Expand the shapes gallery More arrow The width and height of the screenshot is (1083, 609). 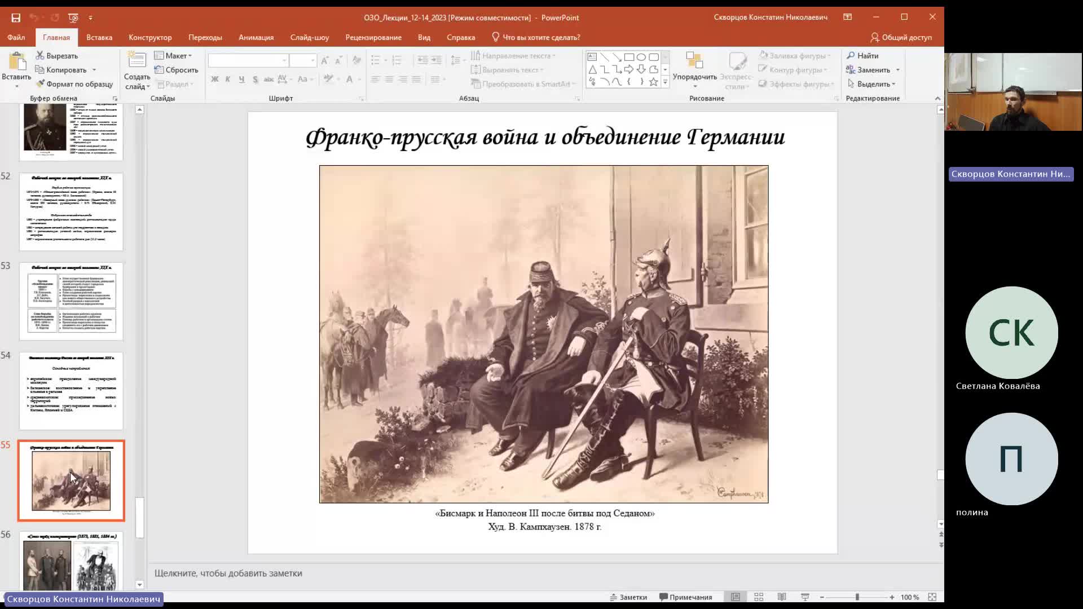[x=665, y=82]
